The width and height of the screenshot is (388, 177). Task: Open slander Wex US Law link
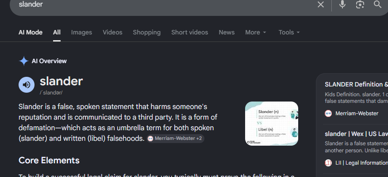pyautogui.click(x=356, y=134)
